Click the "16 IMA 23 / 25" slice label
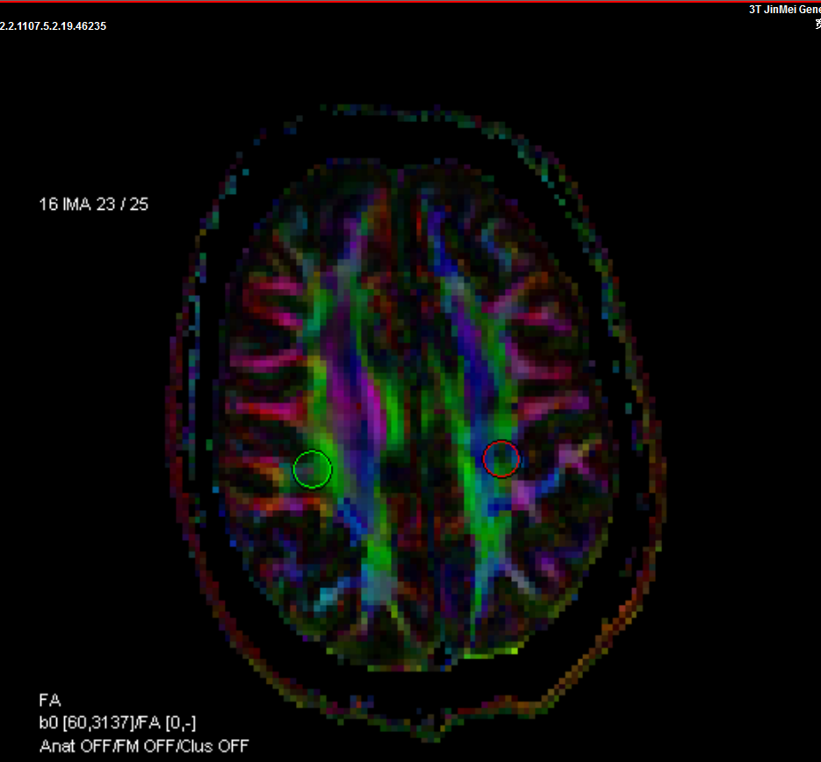The width and height of the screenshot is (821, 762). point(93,204)
